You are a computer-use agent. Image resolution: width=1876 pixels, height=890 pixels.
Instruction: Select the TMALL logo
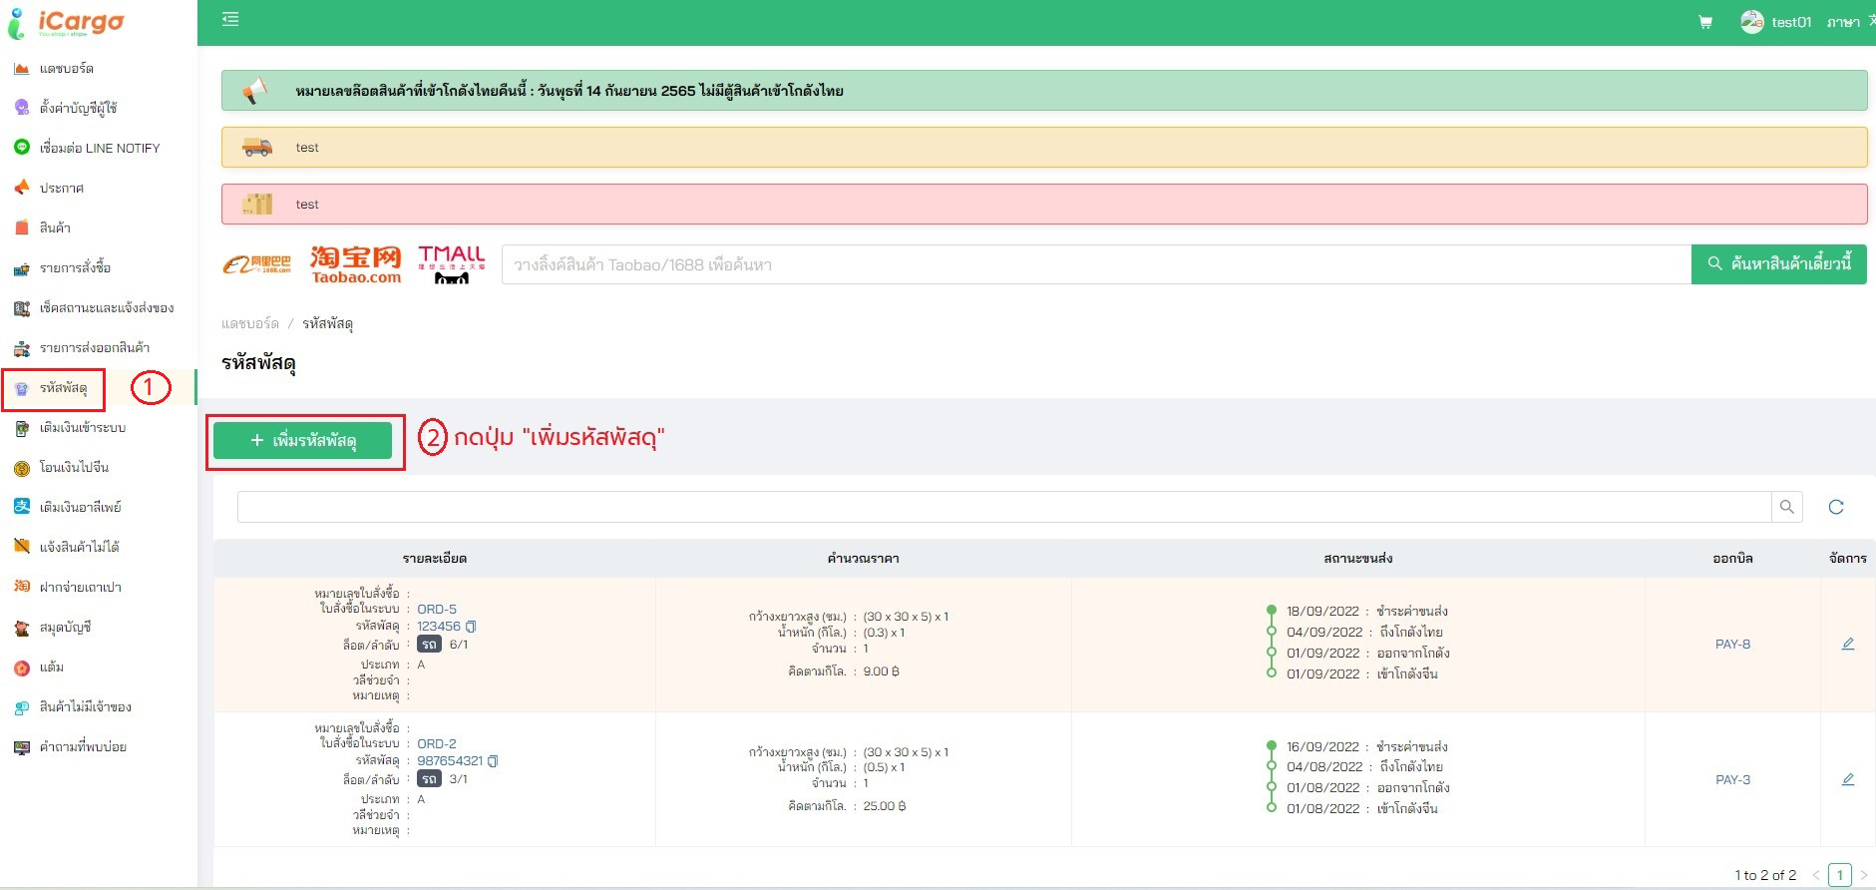tap(452, 264)
